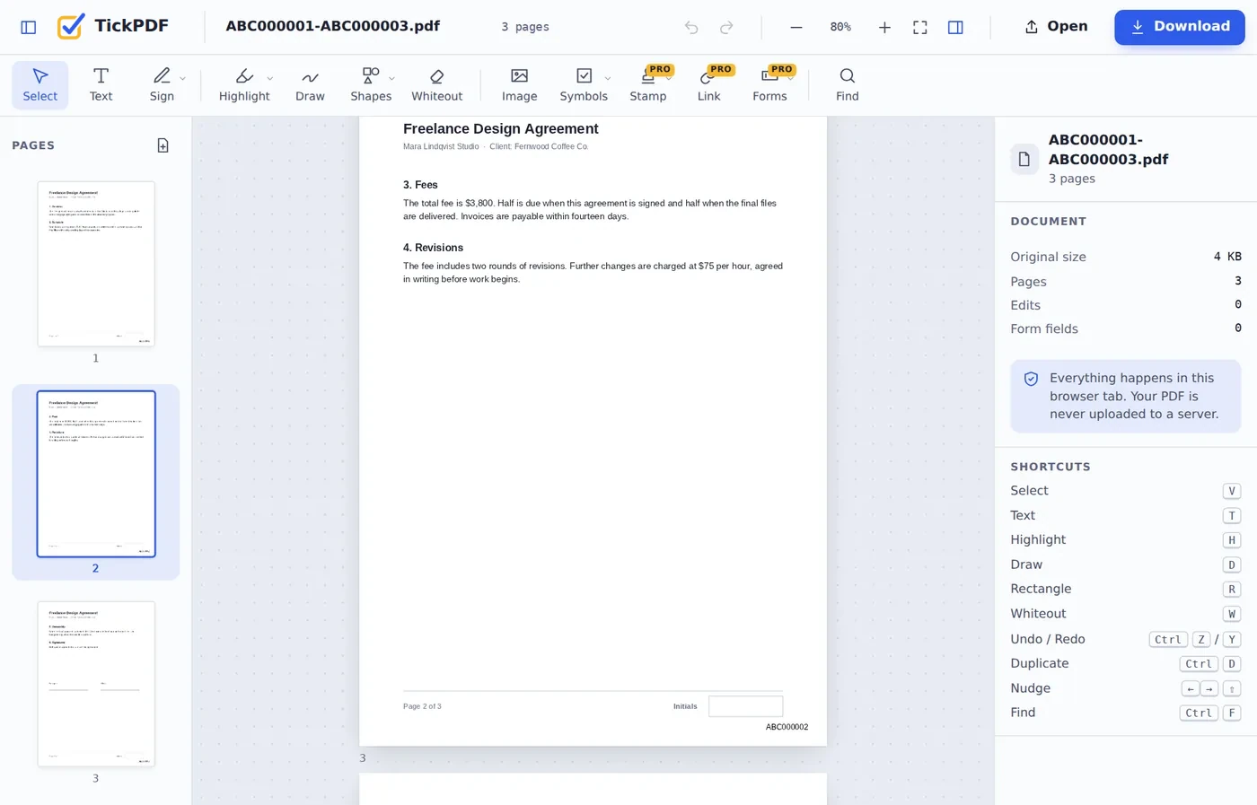1257x805 pixels.
Task: Zoom in with the plus button
Action: pyautogui.click(x=884, y=27)
